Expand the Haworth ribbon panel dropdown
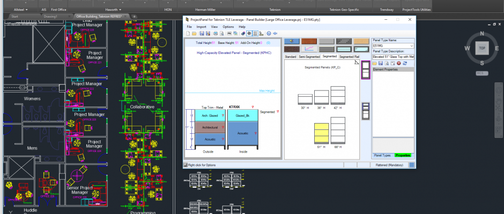This screenshot has width=504, height=214. (120, 10)
